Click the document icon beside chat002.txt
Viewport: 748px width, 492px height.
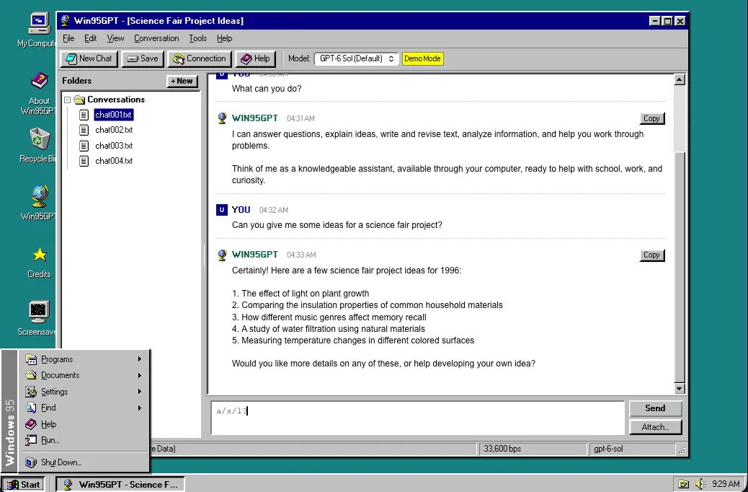coord(84,130)
